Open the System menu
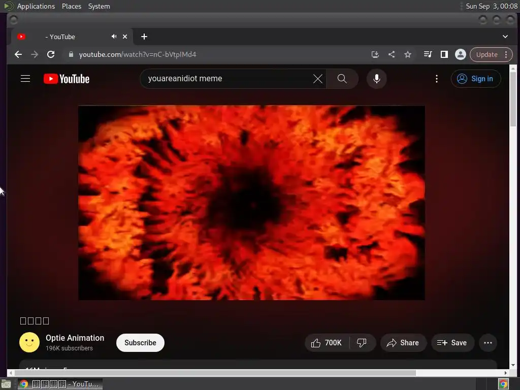This screenshot has height=390, width=520. 99,6
